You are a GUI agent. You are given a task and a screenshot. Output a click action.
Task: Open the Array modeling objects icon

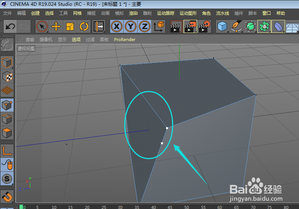(264, 26)
